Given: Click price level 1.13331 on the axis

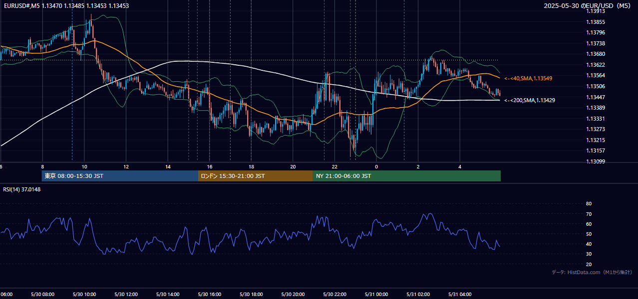Looking at the screenshot, I should [596, 119].
